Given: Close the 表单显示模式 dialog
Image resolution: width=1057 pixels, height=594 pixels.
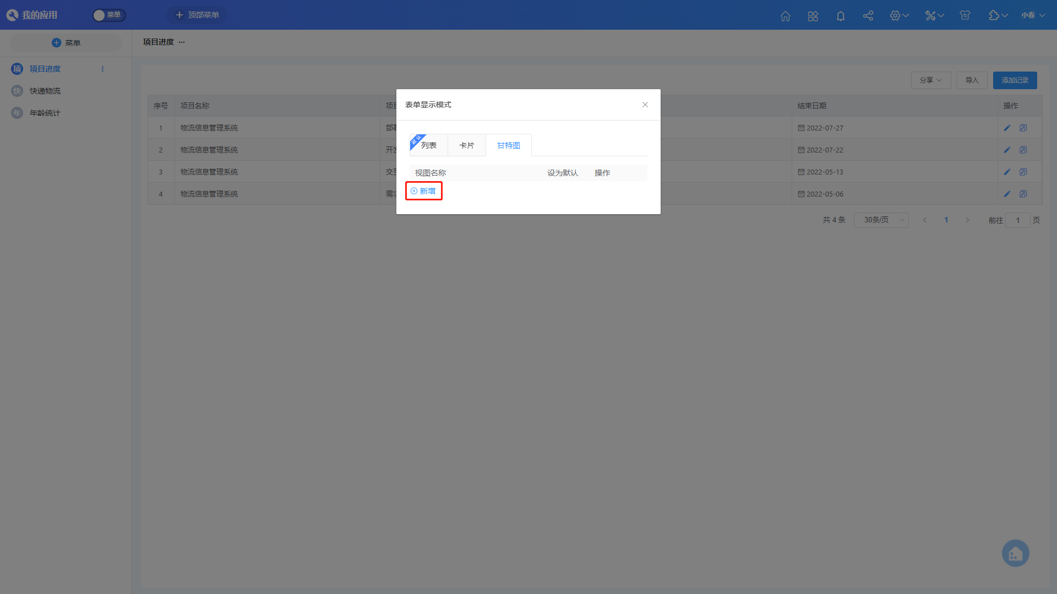Looking at the screenshot, I should [x=645, y=105].
